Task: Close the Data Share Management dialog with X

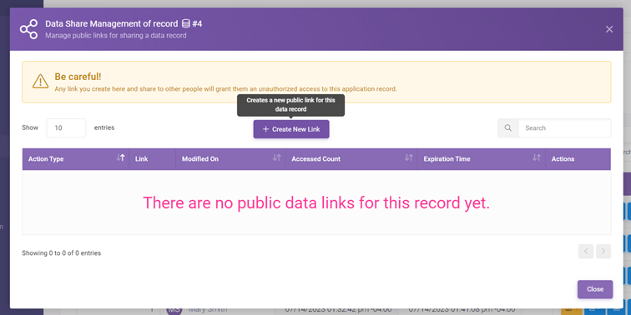Action: 609,29
